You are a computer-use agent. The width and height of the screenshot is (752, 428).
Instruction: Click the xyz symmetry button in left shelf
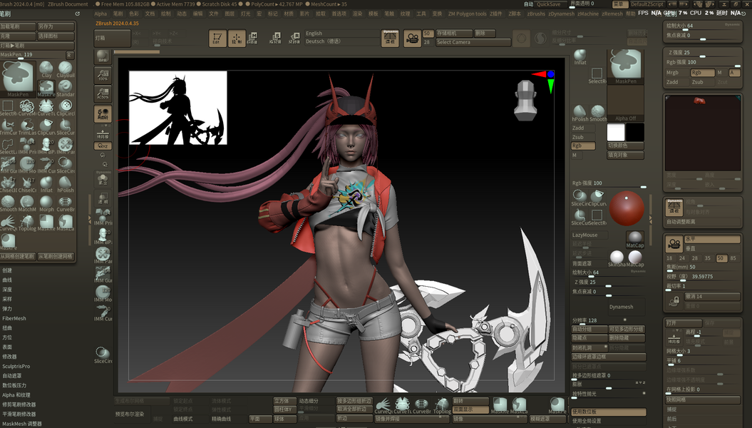(x=103, y=146)
